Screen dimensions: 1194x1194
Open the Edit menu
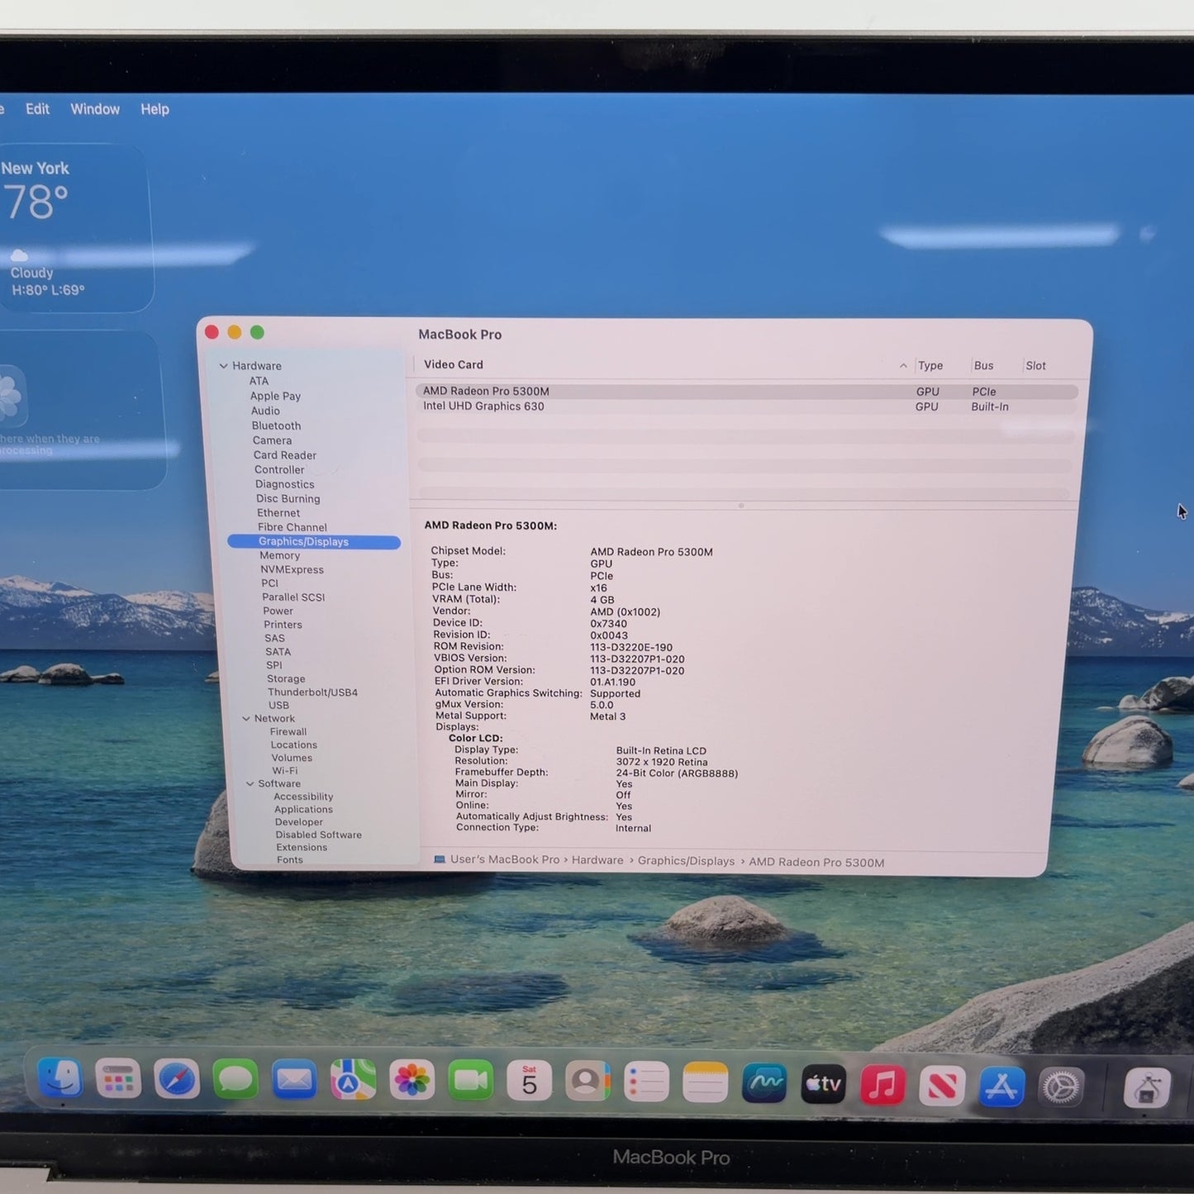click(x=37, y=109)
